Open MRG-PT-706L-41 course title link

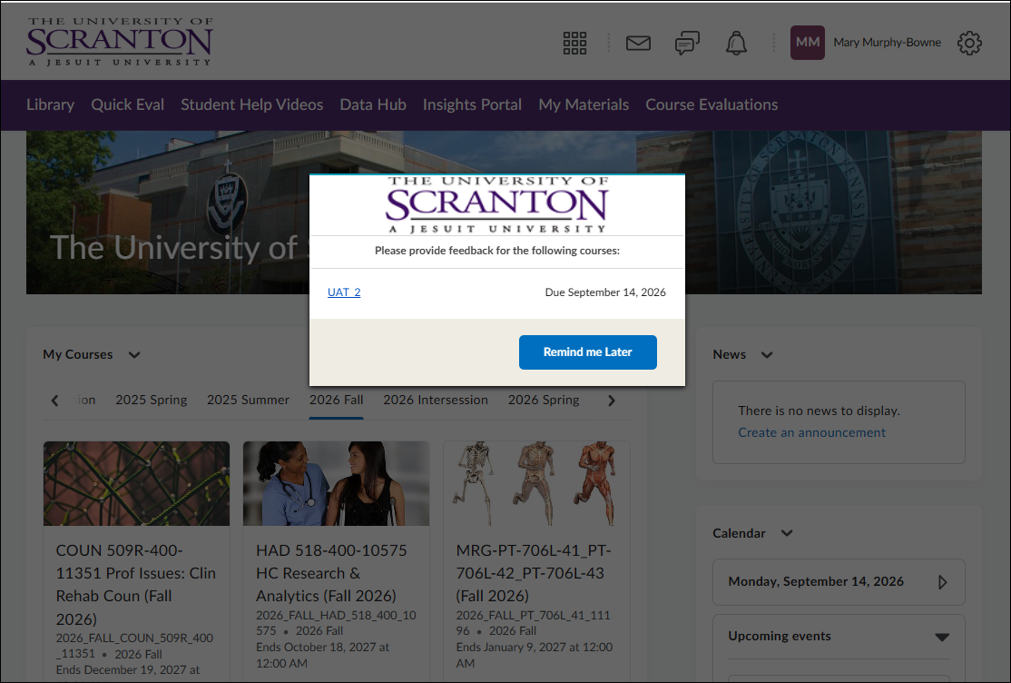pos(534,573)
